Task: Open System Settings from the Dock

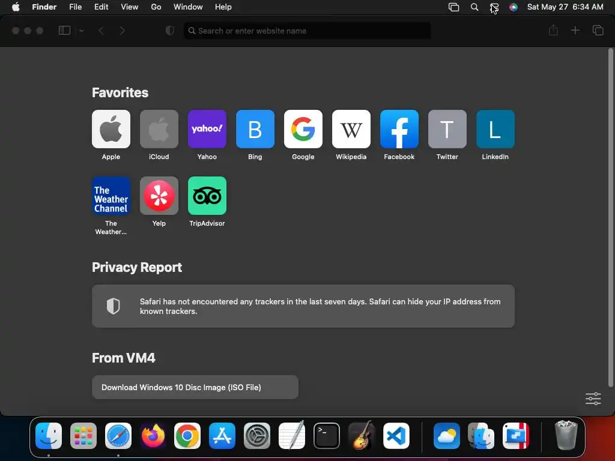Action: point(257,436)
